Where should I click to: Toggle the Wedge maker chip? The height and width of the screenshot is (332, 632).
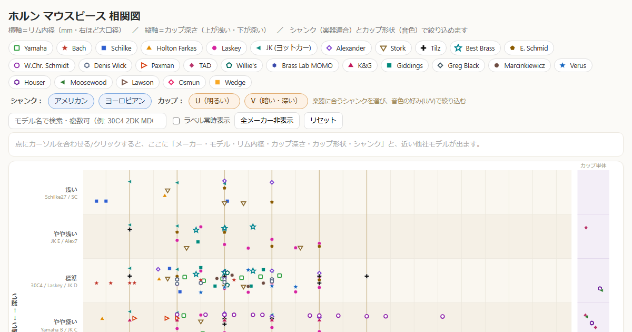click(230, 82)
